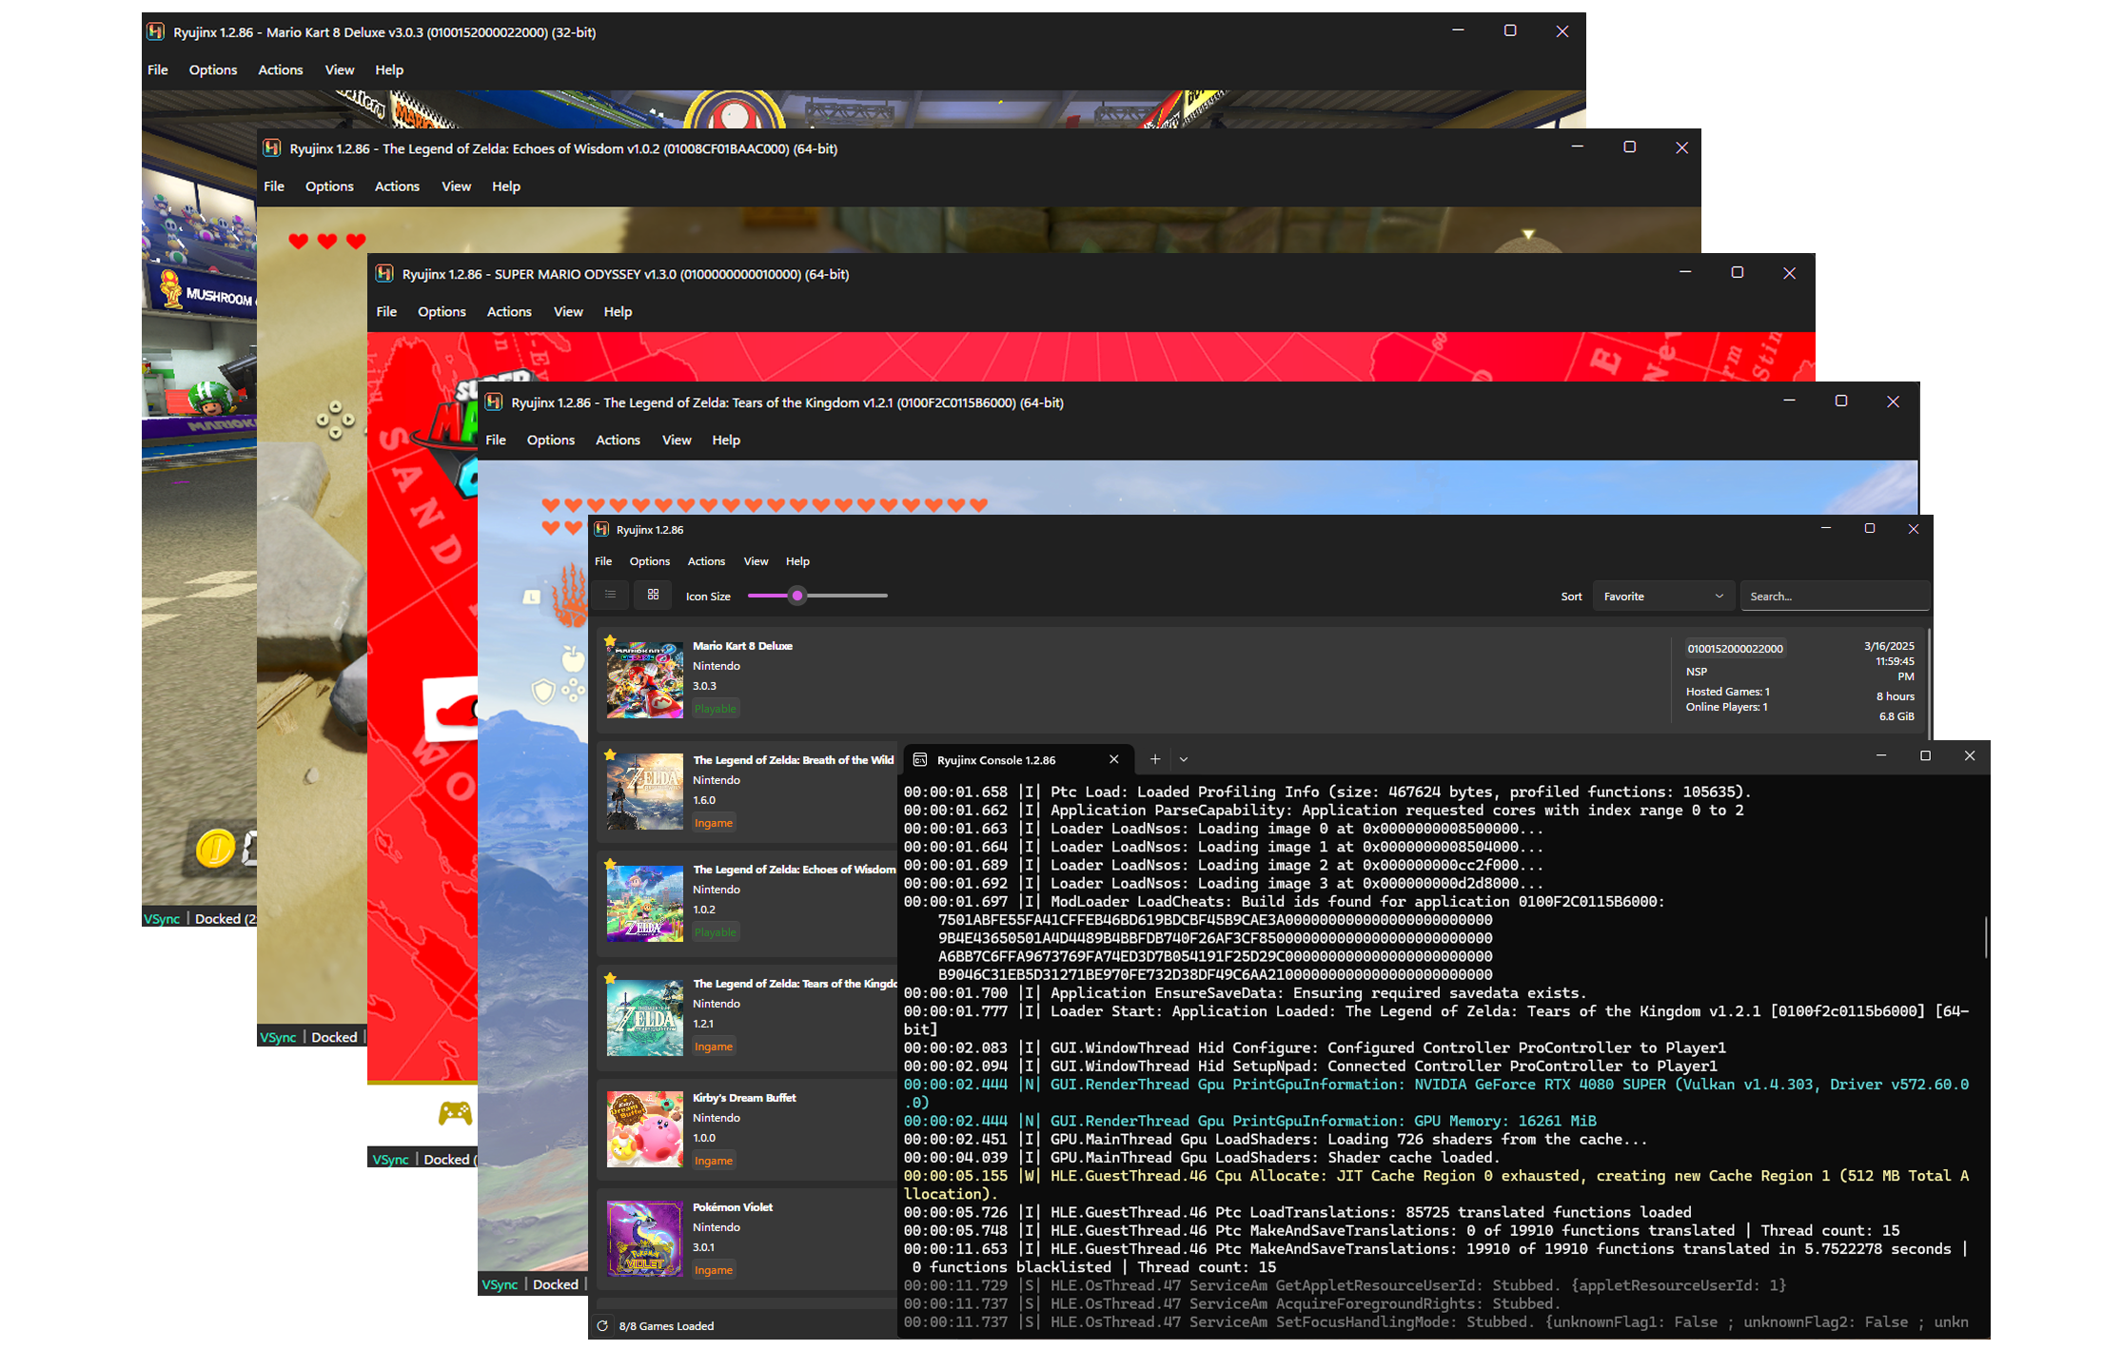The width and height of the screenshot is (2122, 1370).
Task: Open a new tab in Ryujinx Console
Action: pos(1155,759)
